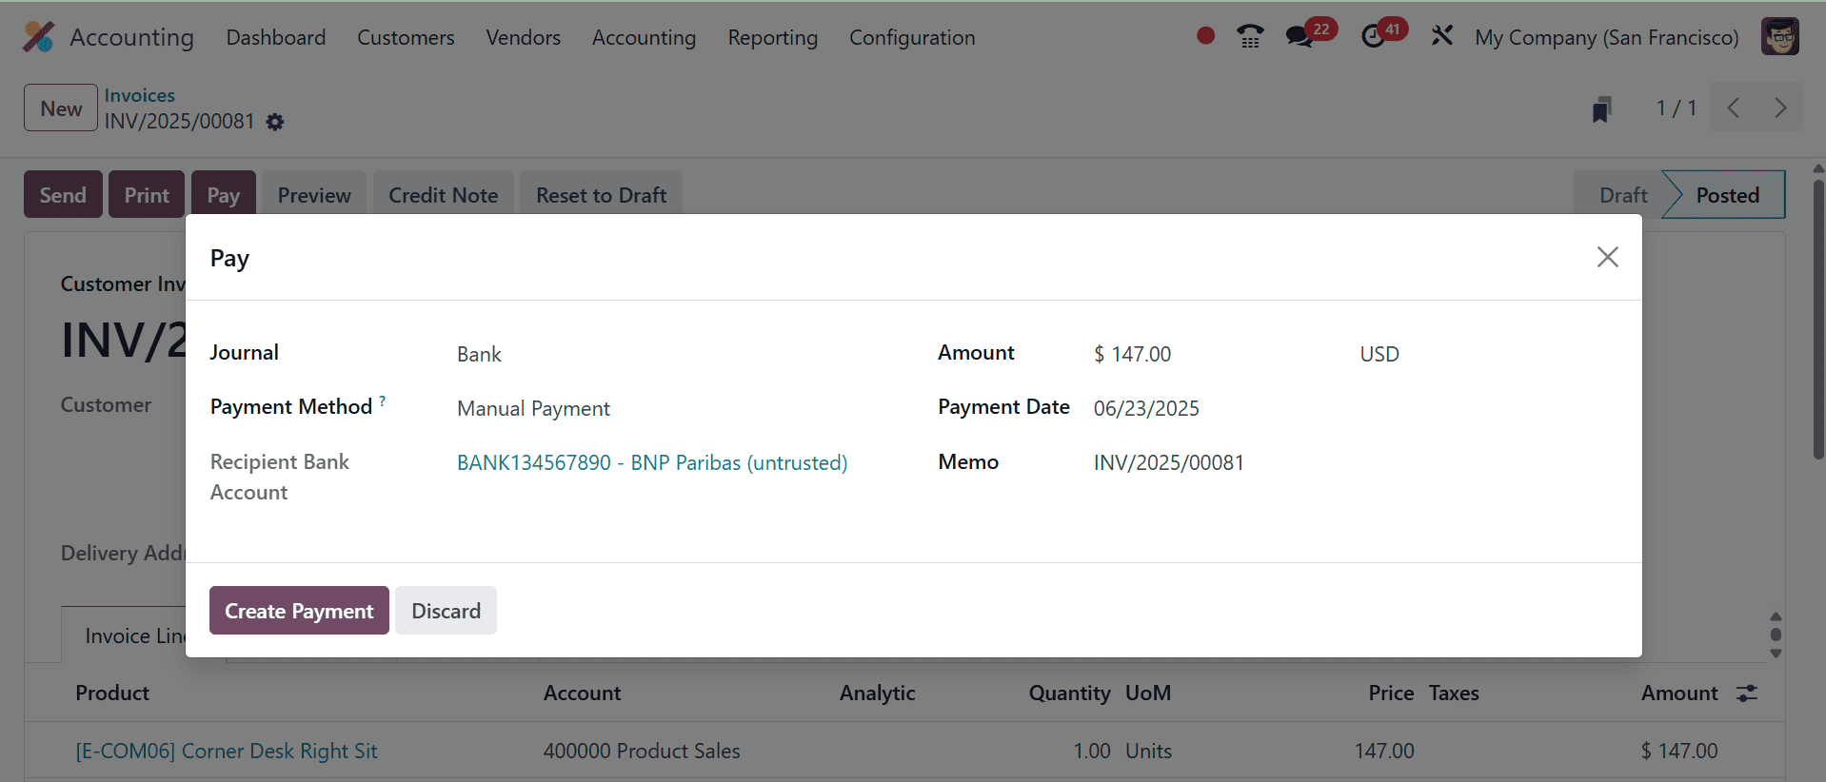
Task: Click the Discard button
Action: pyautogui.click(x=446, y=611)
